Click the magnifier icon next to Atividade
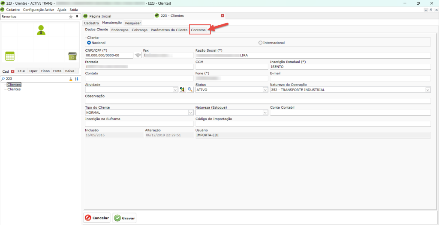Viewport: 439px width, 225px height. pos(190,90)
